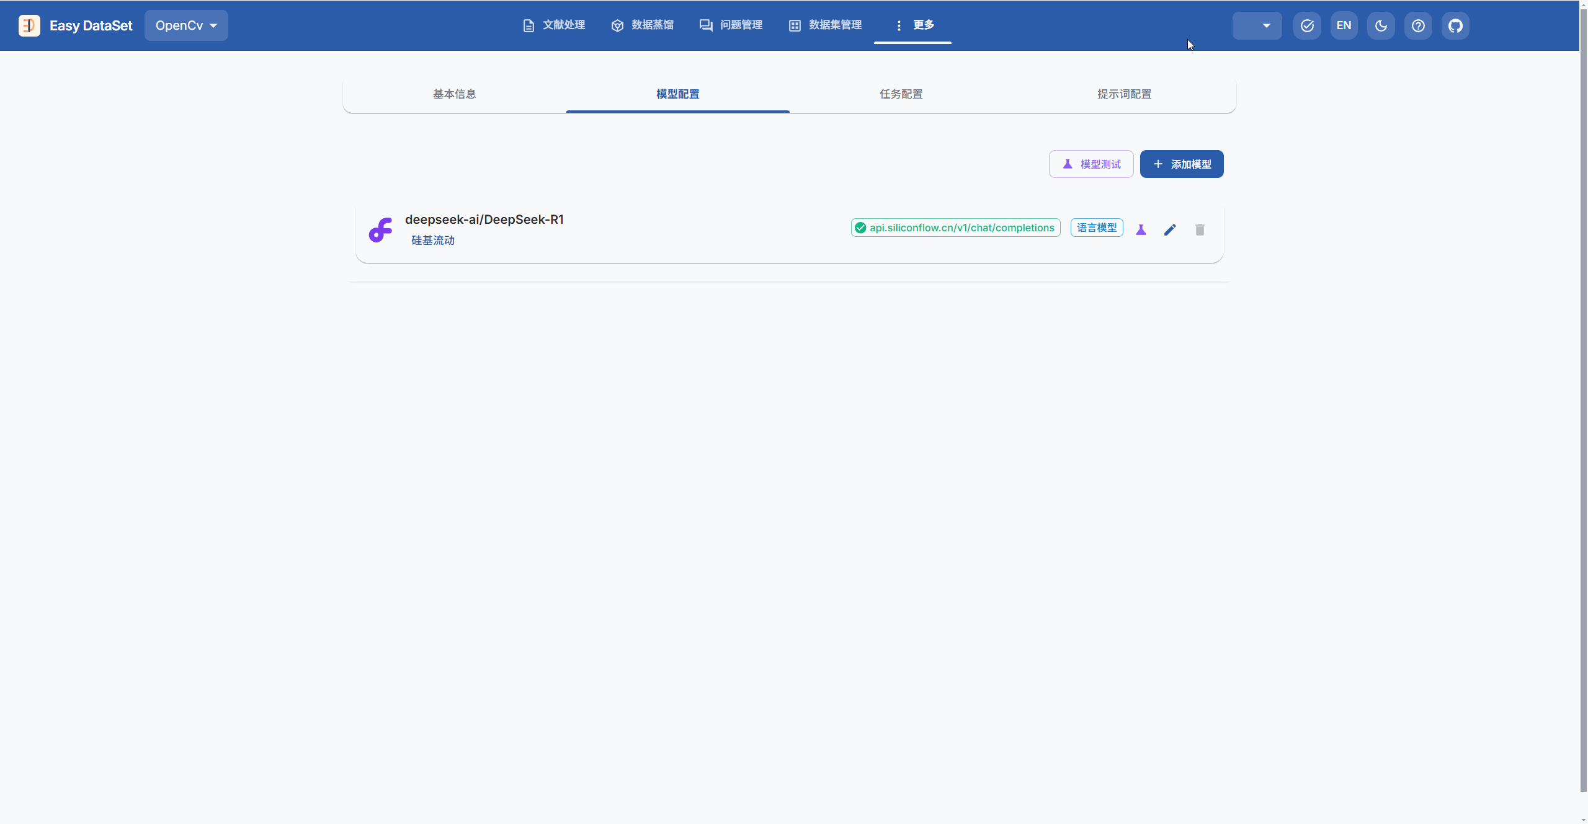Edit the DeepSeek-R1 model with pencil icon
Image resolution: width=1588 pixels, height=824 pixels.
(1170, 230)
